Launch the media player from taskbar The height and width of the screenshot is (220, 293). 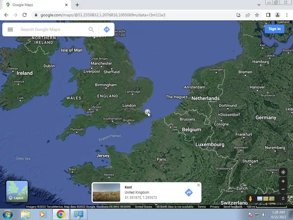(42, 214)
